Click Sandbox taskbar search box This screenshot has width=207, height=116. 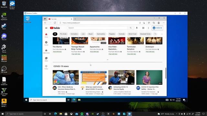(x=48, y=100)
